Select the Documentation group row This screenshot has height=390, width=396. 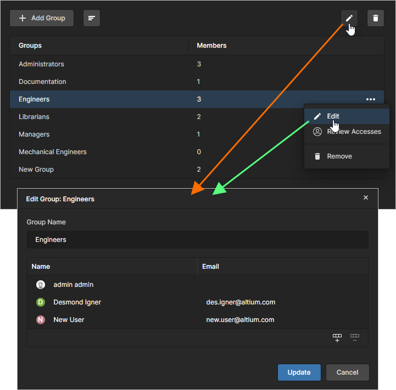coord(197,82)
